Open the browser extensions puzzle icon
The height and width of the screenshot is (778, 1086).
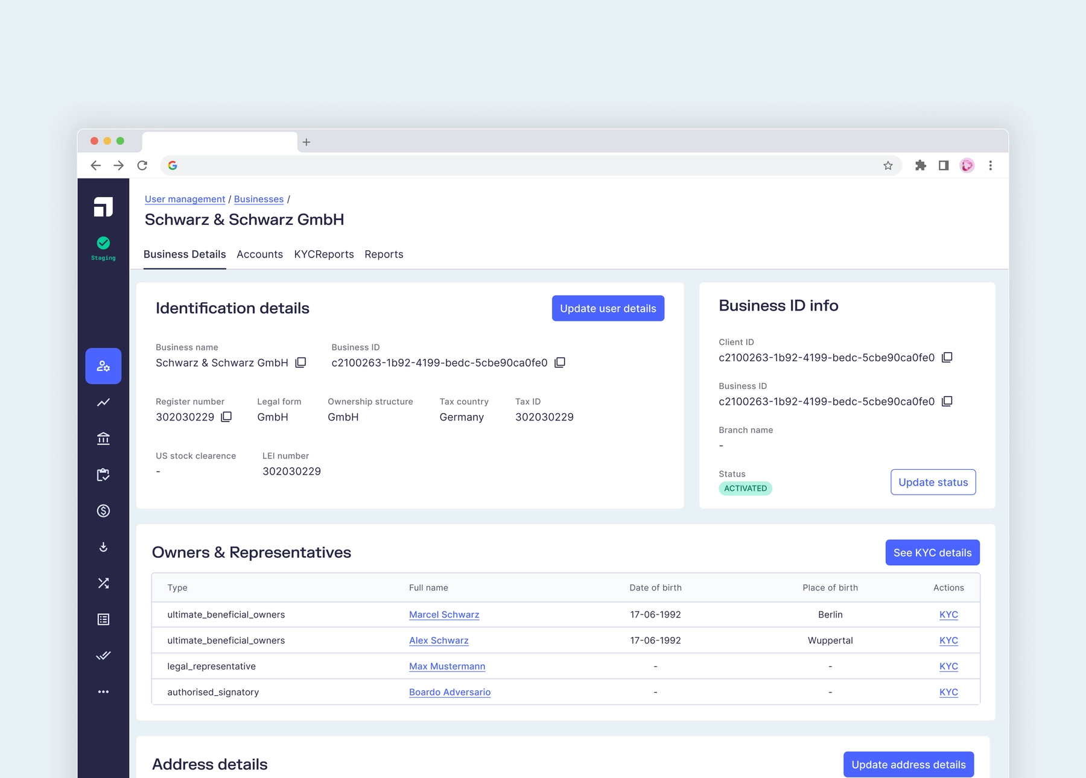(921, 165)
